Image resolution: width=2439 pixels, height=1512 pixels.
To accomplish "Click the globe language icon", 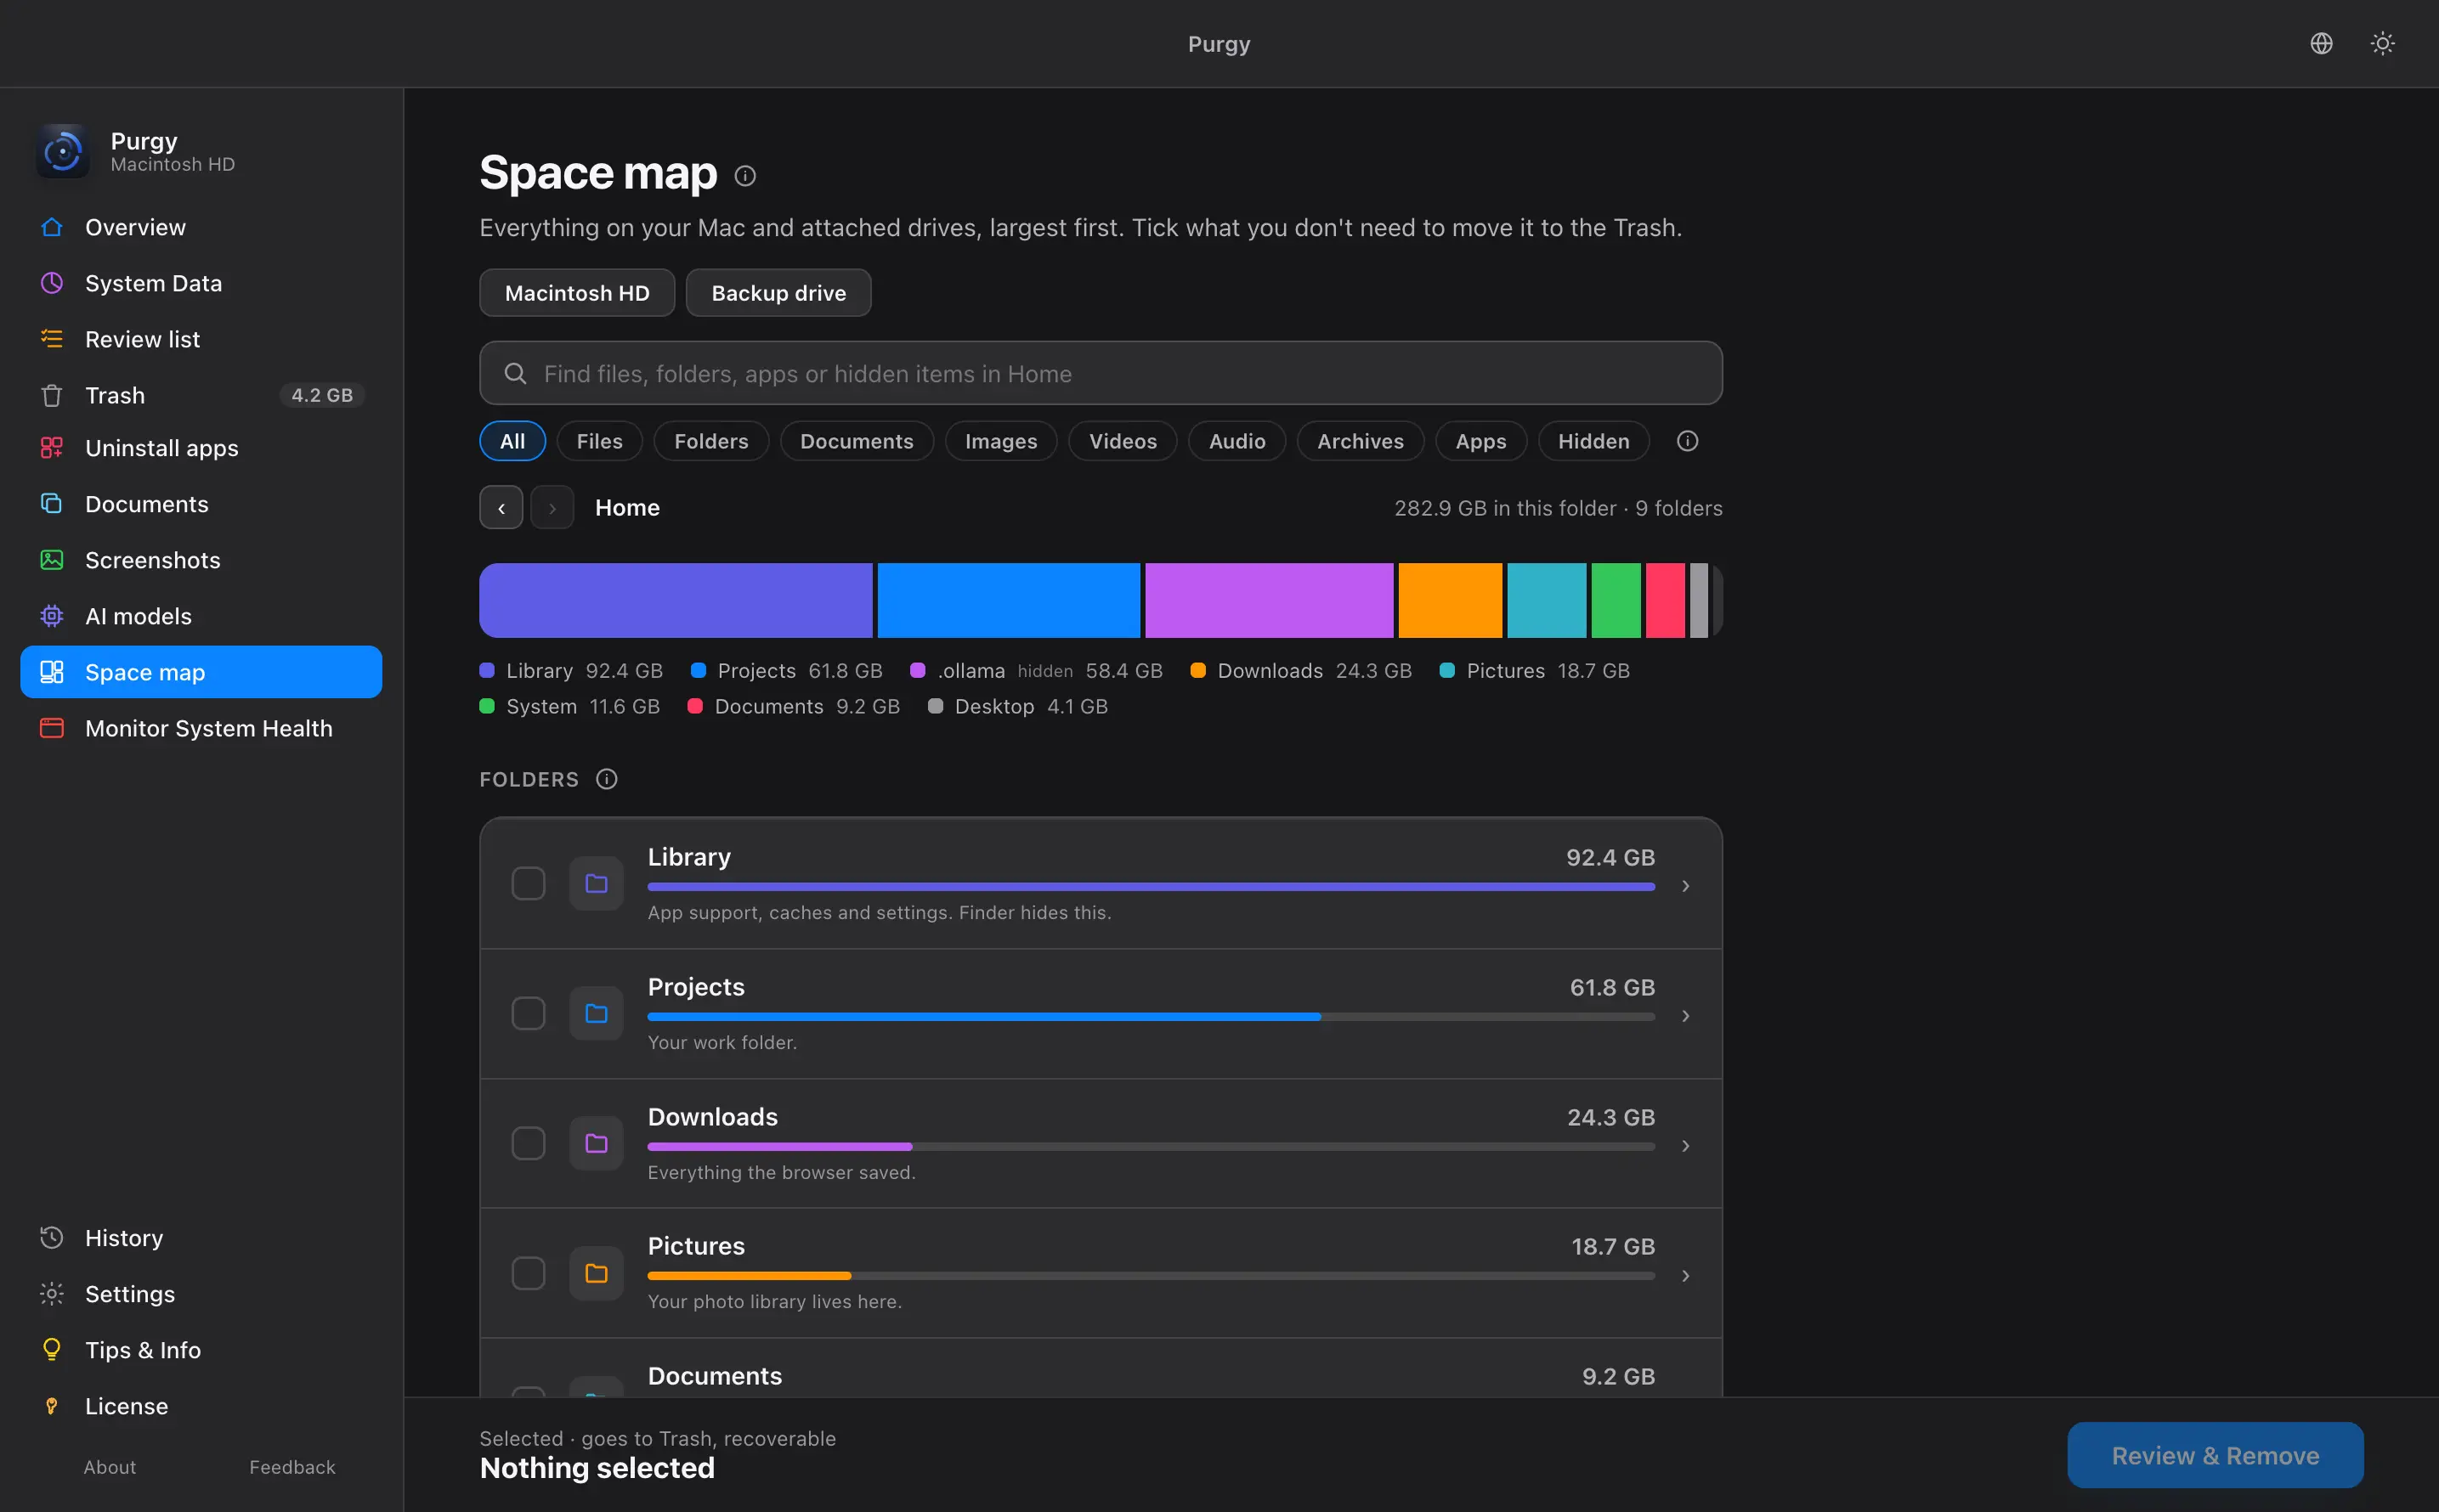I will 2321,43.
